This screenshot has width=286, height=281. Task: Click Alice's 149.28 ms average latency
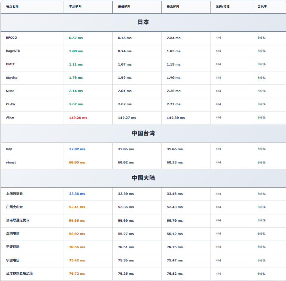78,118
